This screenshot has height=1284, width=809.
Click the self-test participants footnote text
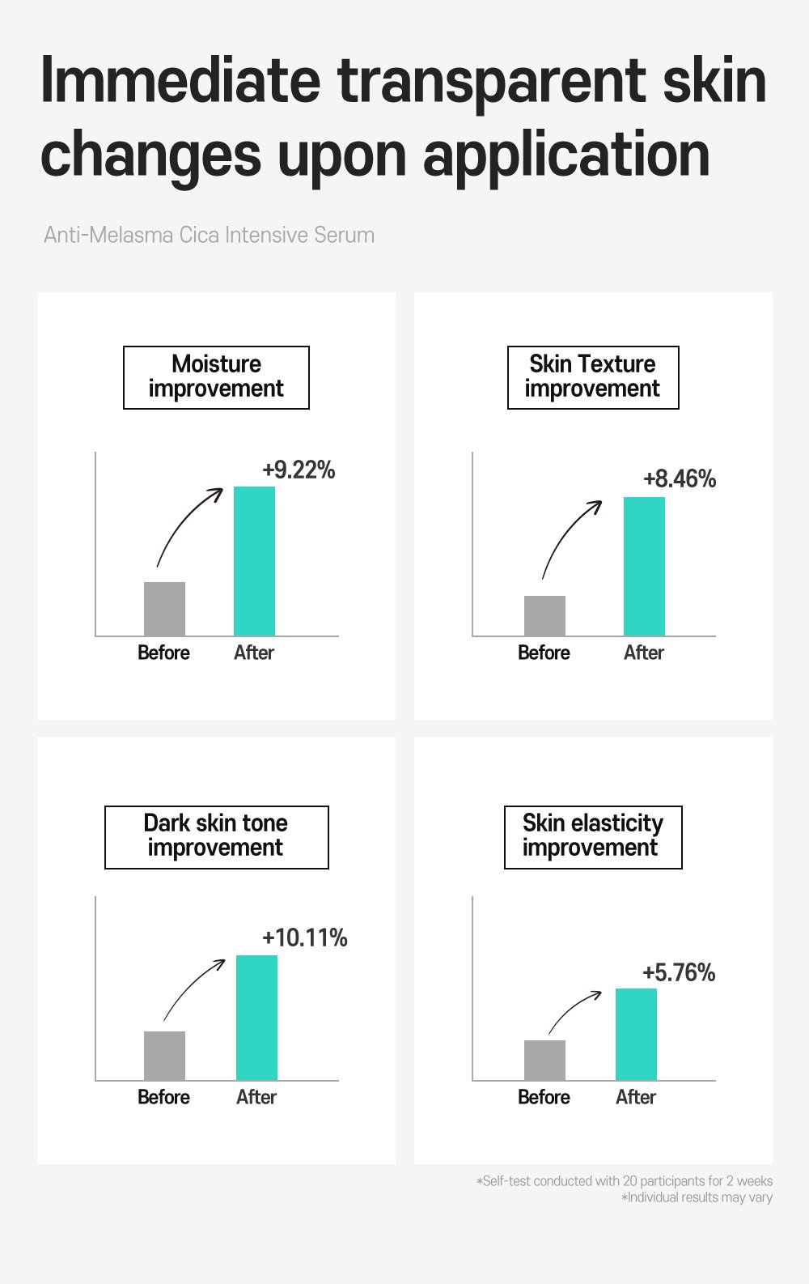(x=625, y=1181)
